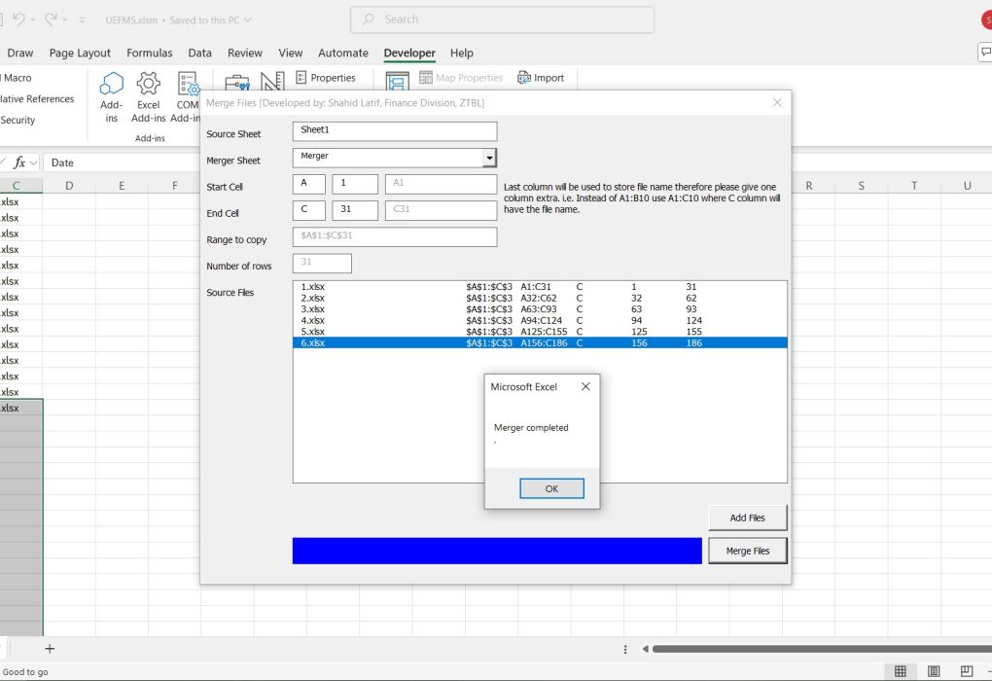
Task: Expand the Merger Sheet dropdown
Action: [489, 158]
